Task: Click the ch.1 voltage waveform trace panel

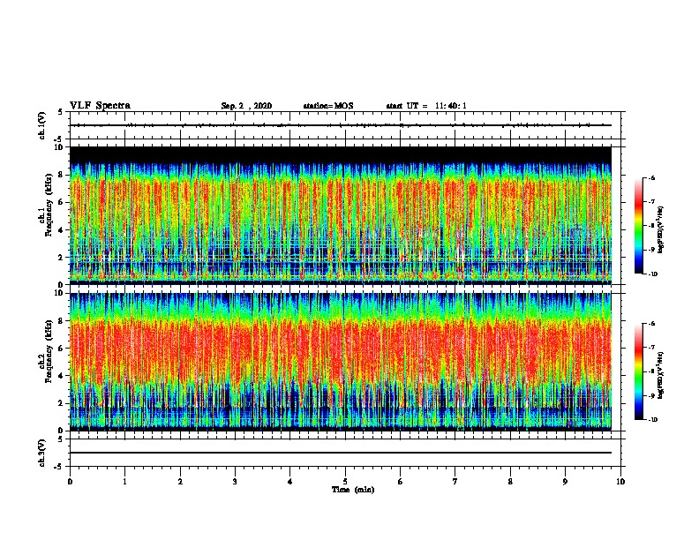Action: (x=345, y=125)
